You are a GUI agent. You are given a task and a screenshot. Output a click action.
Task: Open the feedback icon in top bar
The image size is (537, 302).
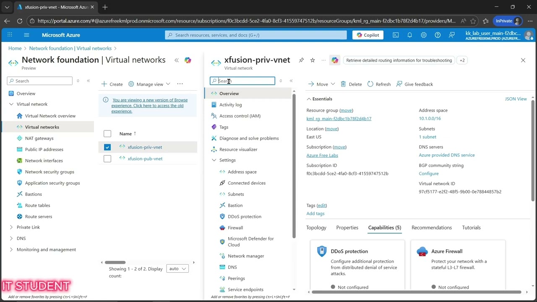(x=452, y=35)
